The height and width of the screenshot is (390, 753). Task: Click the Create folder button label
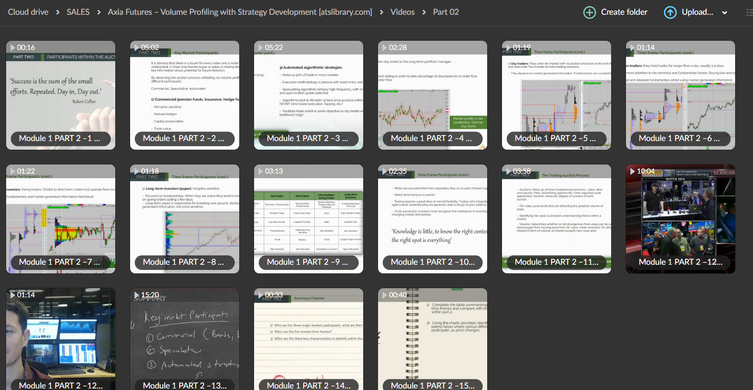click(624, 12)
